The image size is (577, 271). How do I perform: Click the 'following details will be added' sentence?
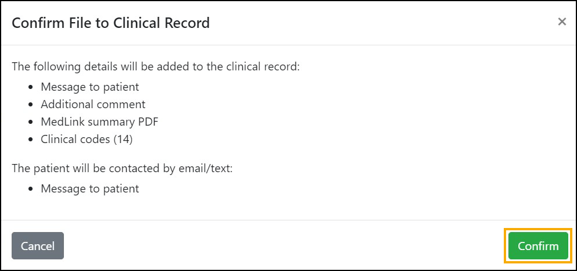pyautogui.click(x=156, y=66)
